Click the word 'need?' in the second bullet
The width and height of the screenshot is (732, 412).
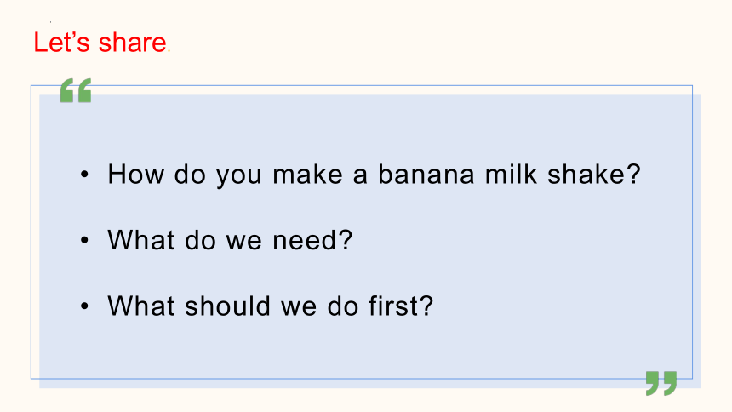(x=312, y=240)
